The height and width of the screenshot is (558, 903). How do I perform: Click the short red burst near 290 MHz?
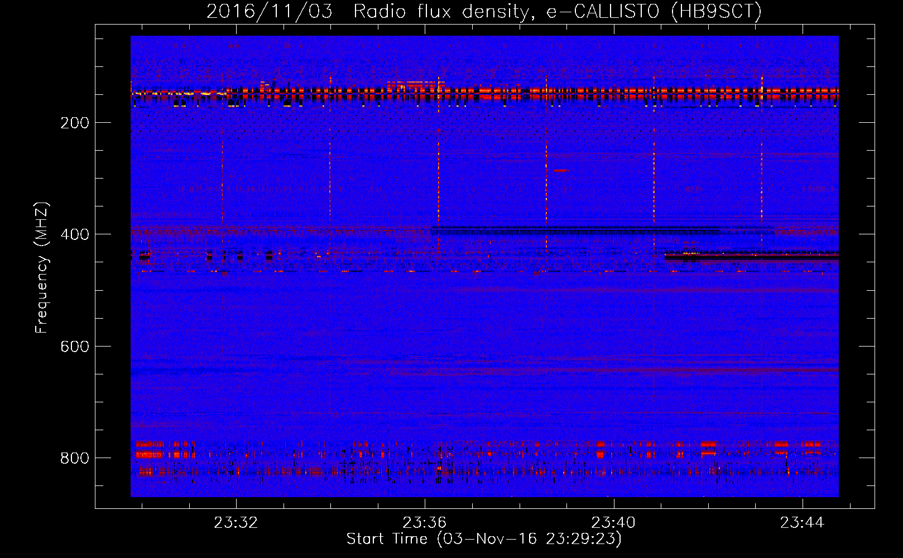click(560, 170)
